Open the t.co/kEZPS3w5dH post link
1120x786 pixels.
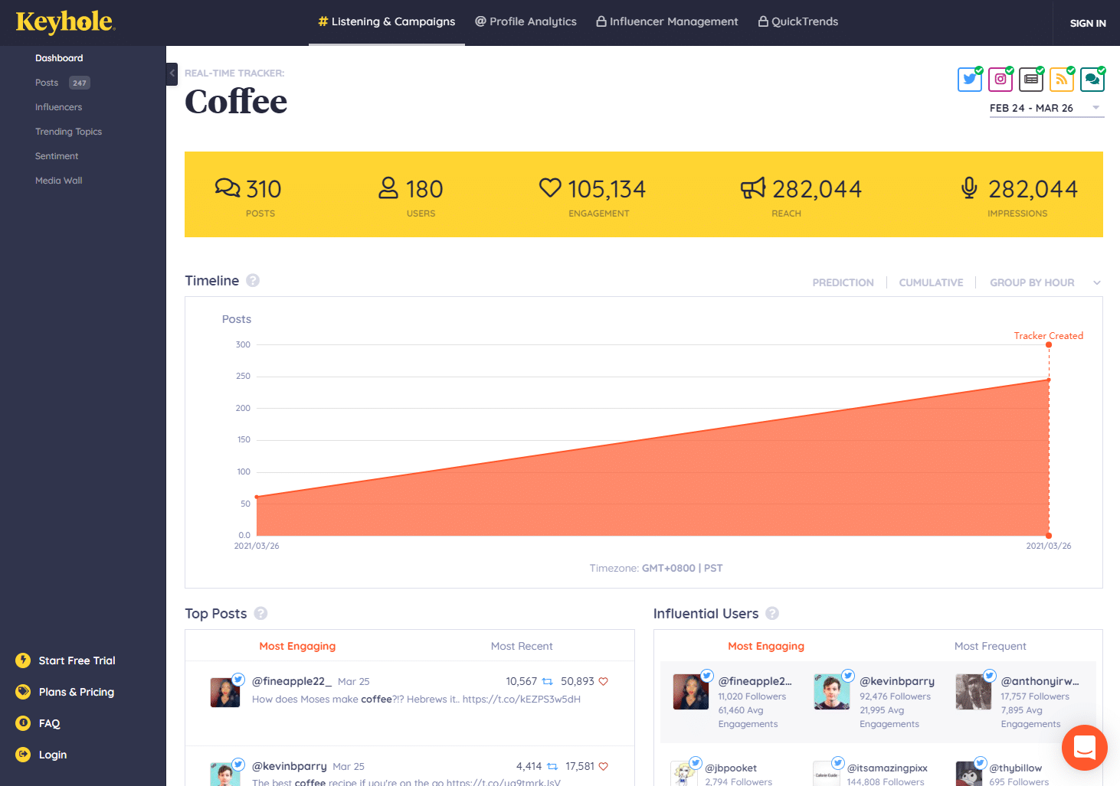pyautogui.click(x=522, y=699)
